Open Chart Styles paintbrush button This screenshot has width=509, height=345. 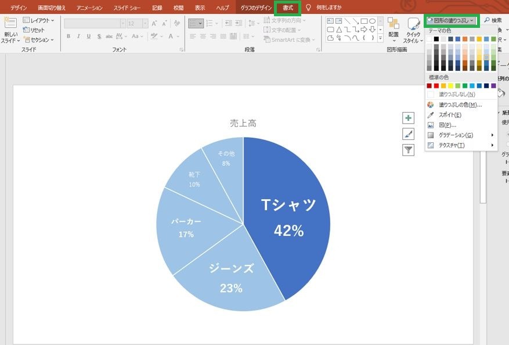[409, 134]
